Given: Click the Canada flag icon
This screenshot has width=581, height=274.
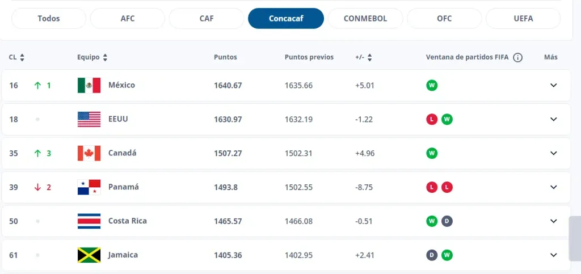Looking at the screenshot, I should tap(89, 153).
